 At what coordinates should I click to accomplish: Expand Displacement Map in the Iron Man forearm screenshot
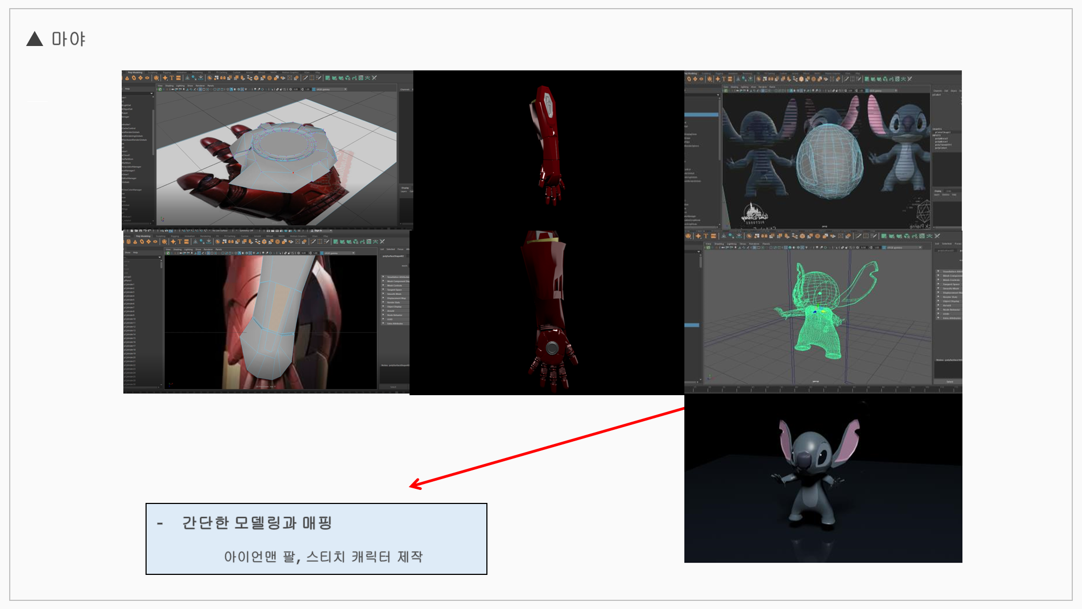(x=395, y=298)
